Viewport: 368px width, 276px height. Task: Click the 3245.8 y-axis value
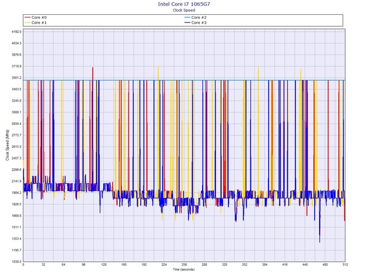[16, 101]
